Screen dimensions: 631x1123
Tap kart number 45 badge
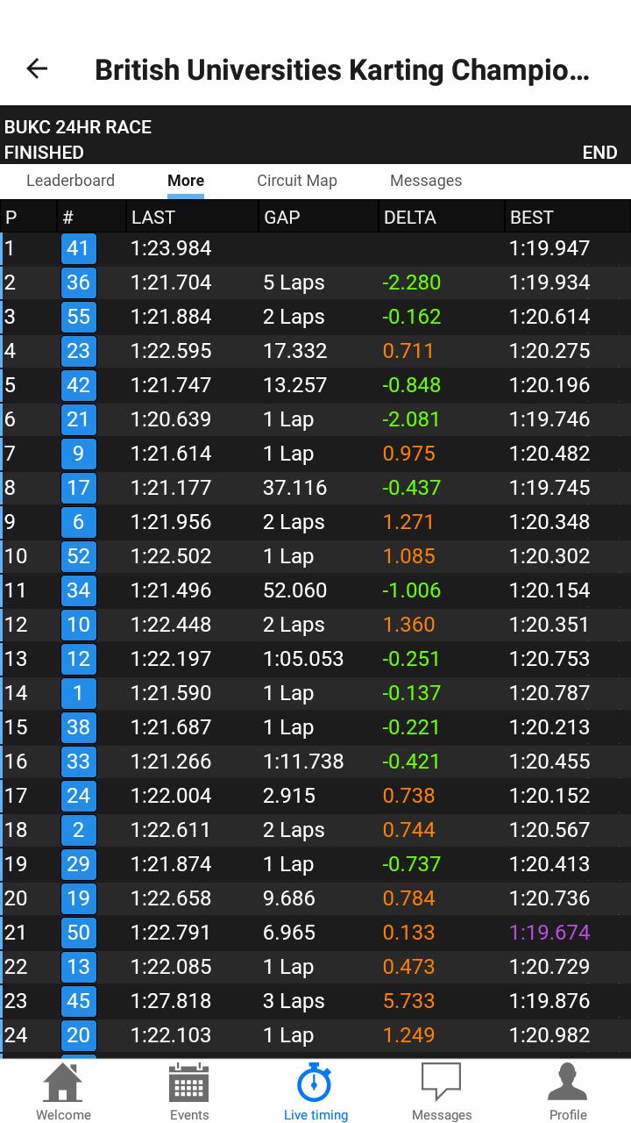(x=79, y=1001)
